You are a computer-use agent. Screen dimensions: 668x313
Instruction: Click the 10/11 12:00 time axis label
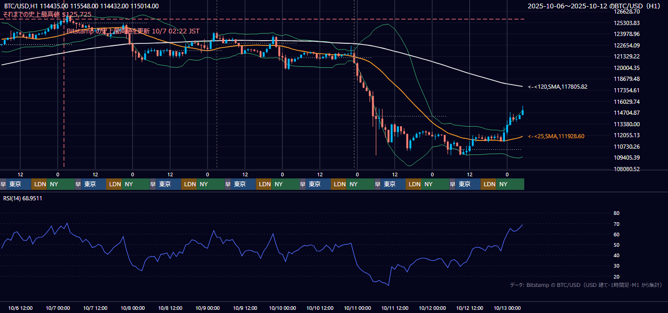396,308
